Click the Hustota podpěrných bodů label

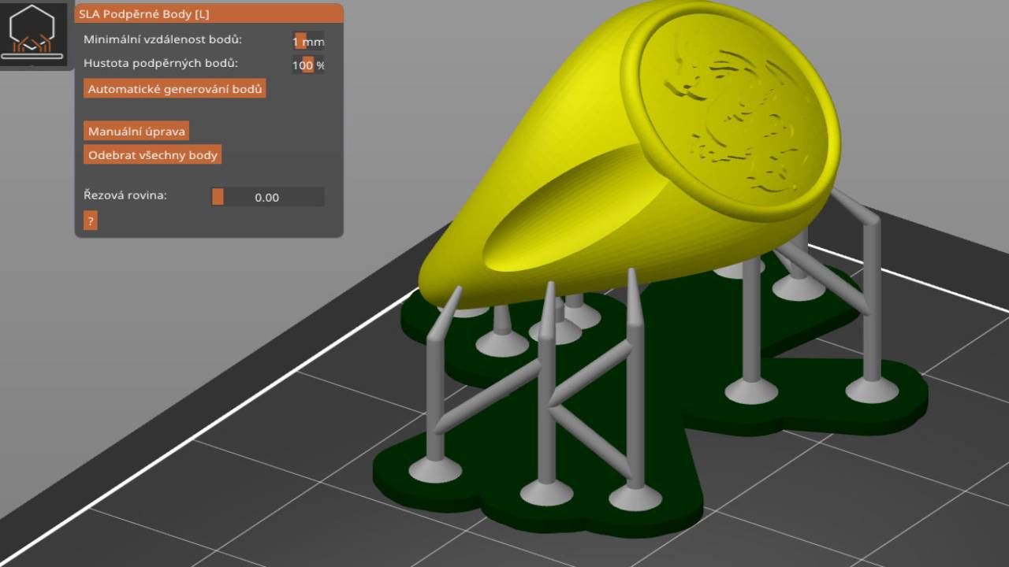click(x=161, y=63)
